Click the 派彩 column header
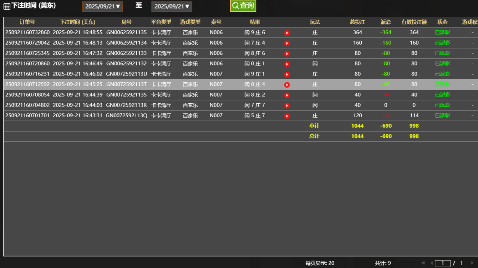The height and width of the screenshot is (268, 478). [x=386, y=22]
